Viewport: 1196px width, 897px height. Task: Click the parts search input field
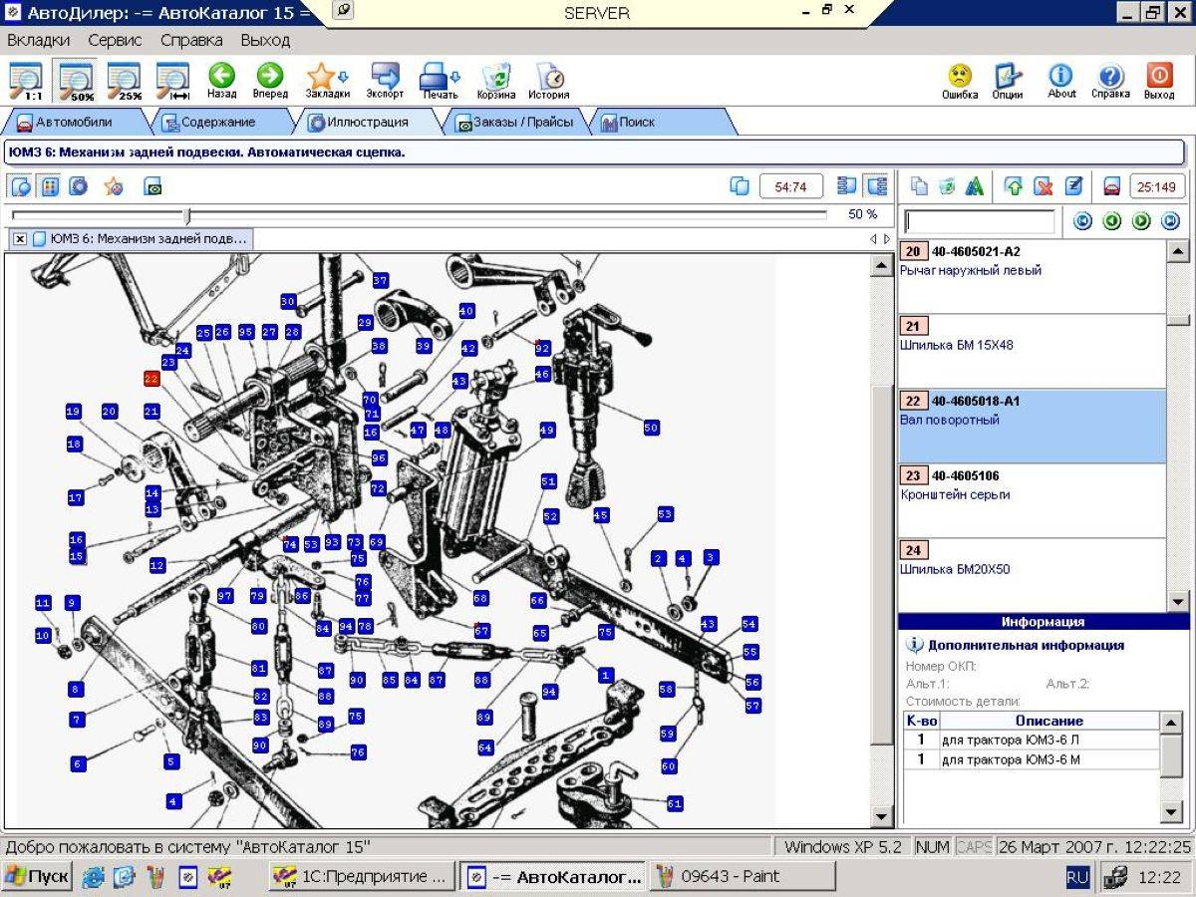tap(979, 221)
